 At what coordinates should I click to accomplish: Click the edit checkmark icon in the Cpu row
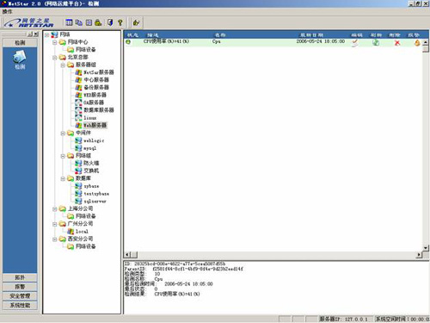pyautogui.click(x=355, y=42)
